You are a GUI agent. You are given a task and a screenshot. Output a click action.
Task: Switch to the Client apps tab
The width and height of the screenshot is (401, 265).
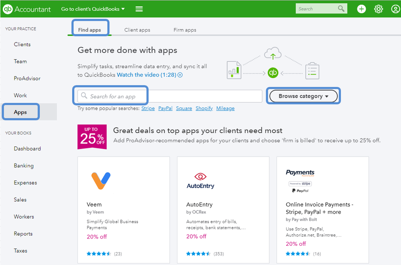click(137, 30)
